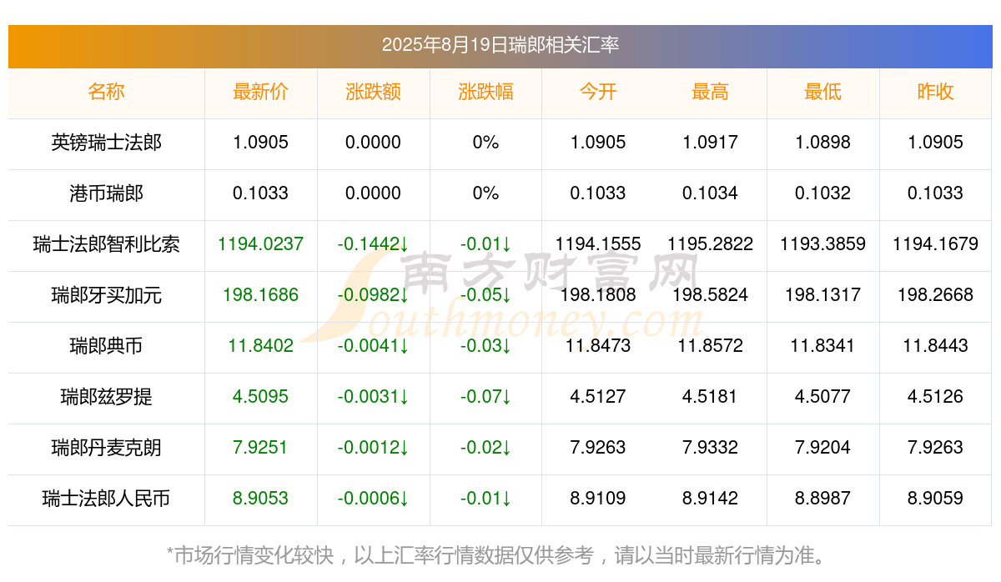Screen dimensions: 1001x582
Task: Click latest price 4.5095
Action: [x=260, y=397]
